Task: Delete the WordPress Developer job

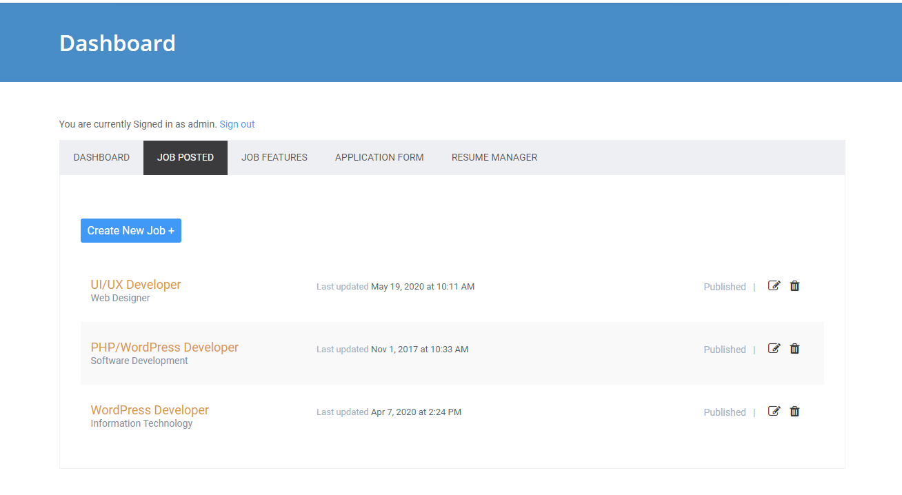Action: pyautogui.click(x=794, y=411)
